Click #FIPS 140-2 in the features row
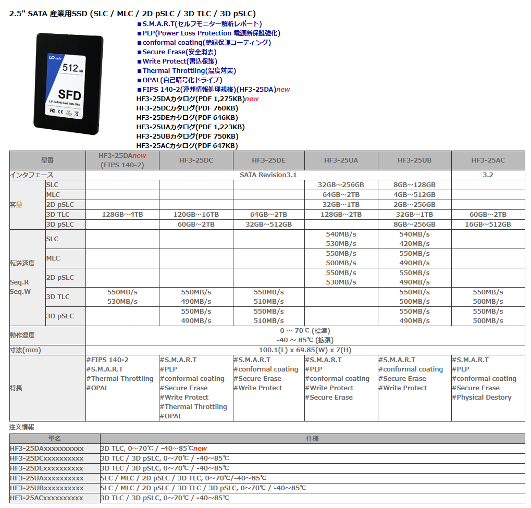 coord(107,360)
